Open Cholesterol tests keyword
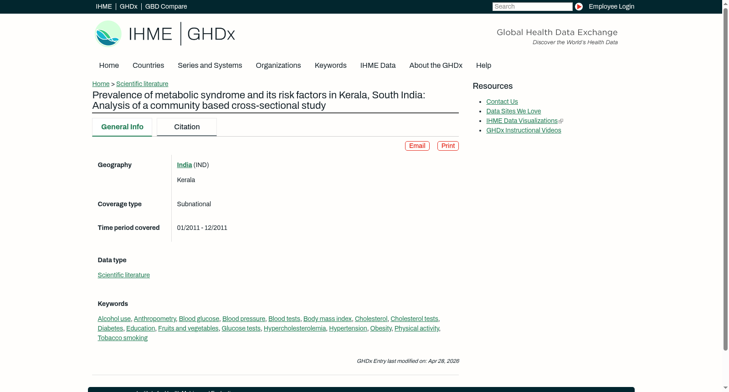This screenshot has height=392, width=729. click(x=414, y=319)
